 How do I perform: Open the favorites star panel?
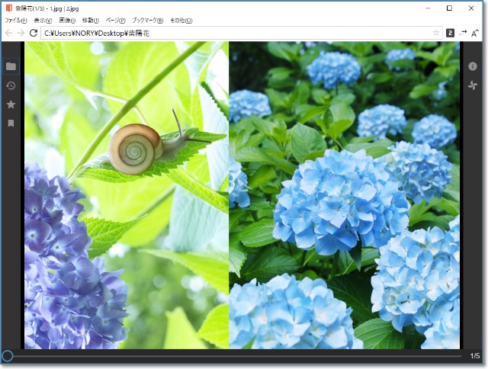tap(11, 104)
